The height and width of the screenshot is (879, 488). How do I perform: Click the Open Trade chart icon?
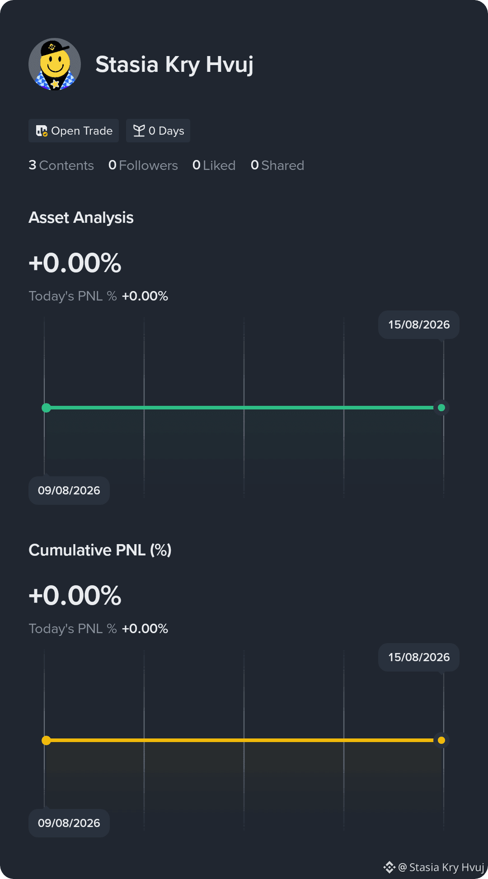point(42,131)
